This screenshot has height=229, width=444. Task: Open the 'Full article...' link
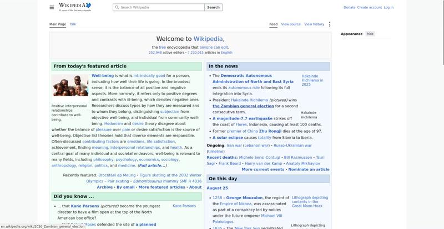point(152,166)
